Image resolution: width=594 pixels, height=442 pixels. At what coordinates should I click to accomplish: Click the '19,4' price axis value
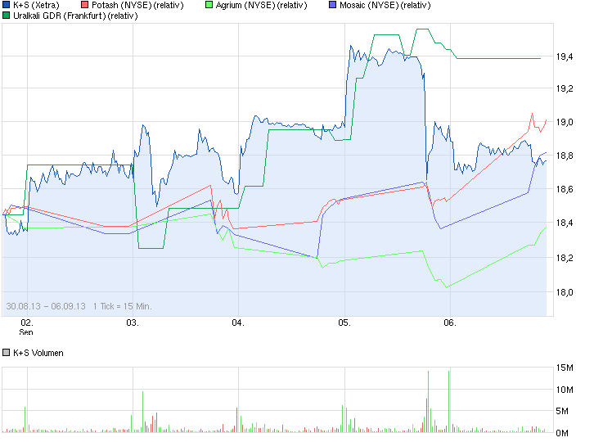(565, 56)
